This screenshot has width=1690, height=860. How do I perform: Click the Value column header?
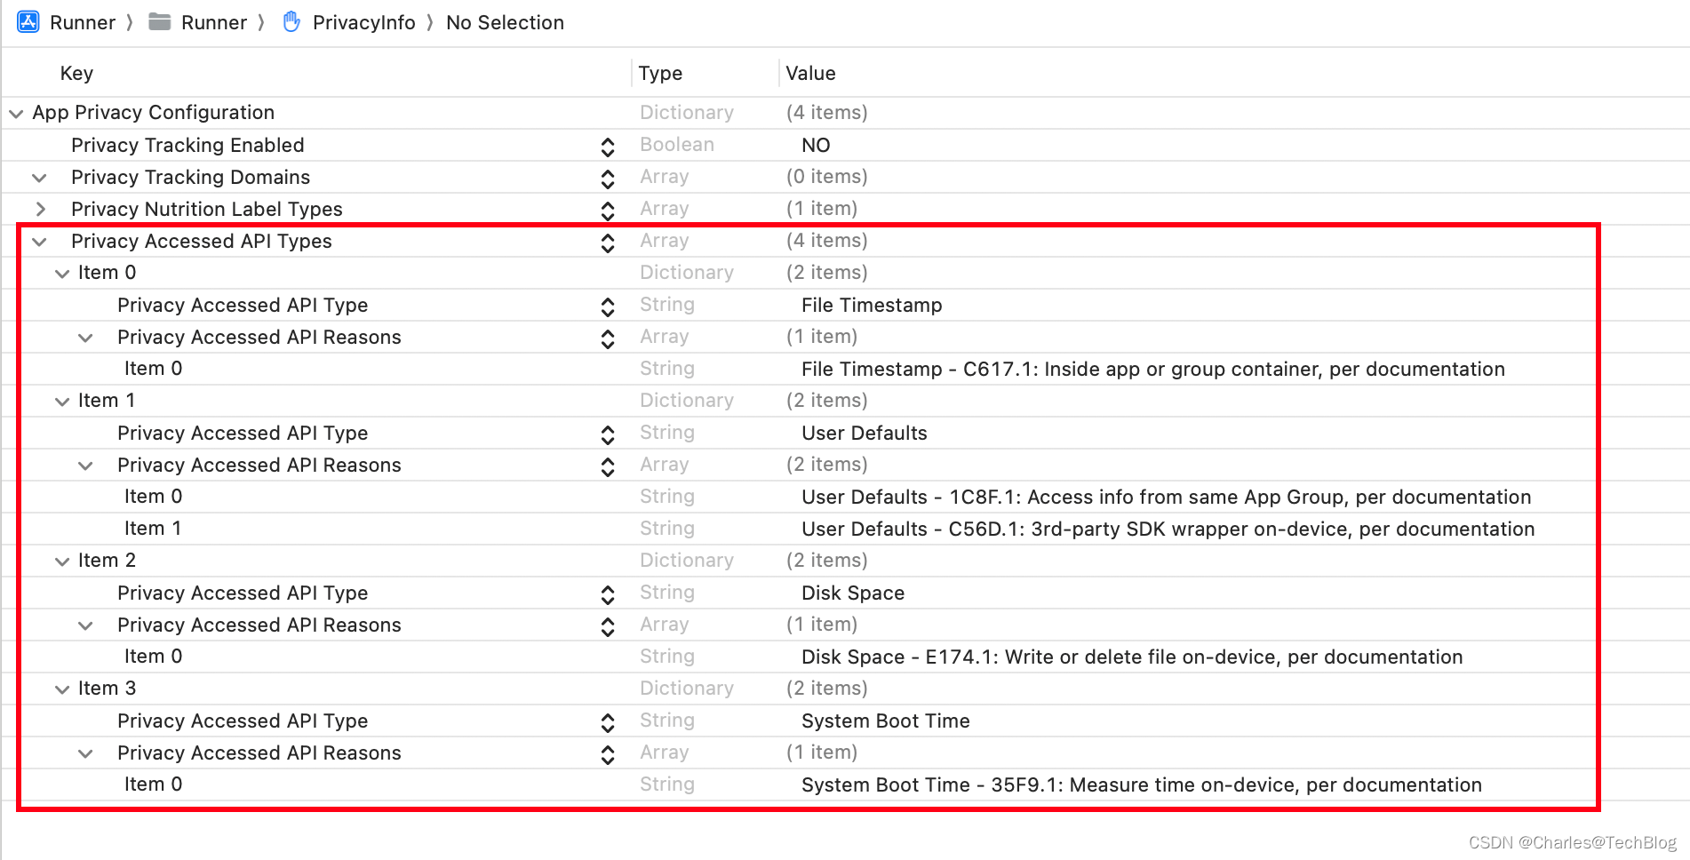click(810, 73)
